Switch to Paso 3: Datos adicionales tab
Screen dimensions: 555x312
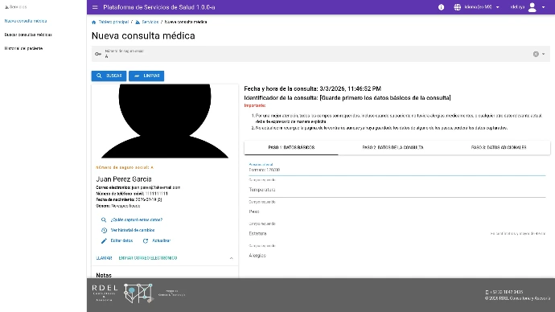click(x=499, y=147)
